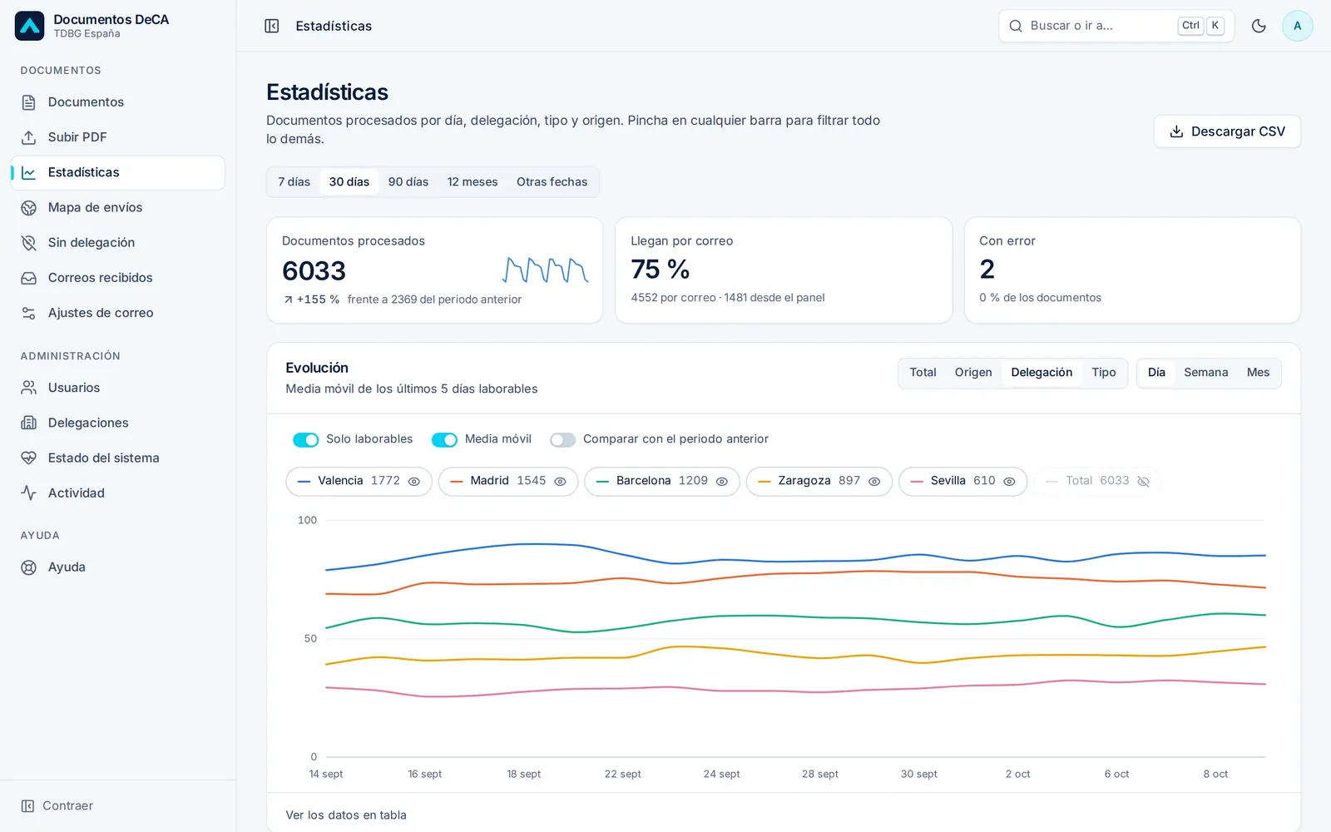Open the user avatar A
Screen dimensions: 1331x832
click(x=1297, y=26)
